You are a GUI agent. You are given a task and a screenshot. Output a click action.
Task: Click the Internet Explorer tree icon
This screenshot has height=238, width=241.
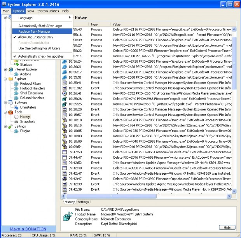tap(11, 69)
